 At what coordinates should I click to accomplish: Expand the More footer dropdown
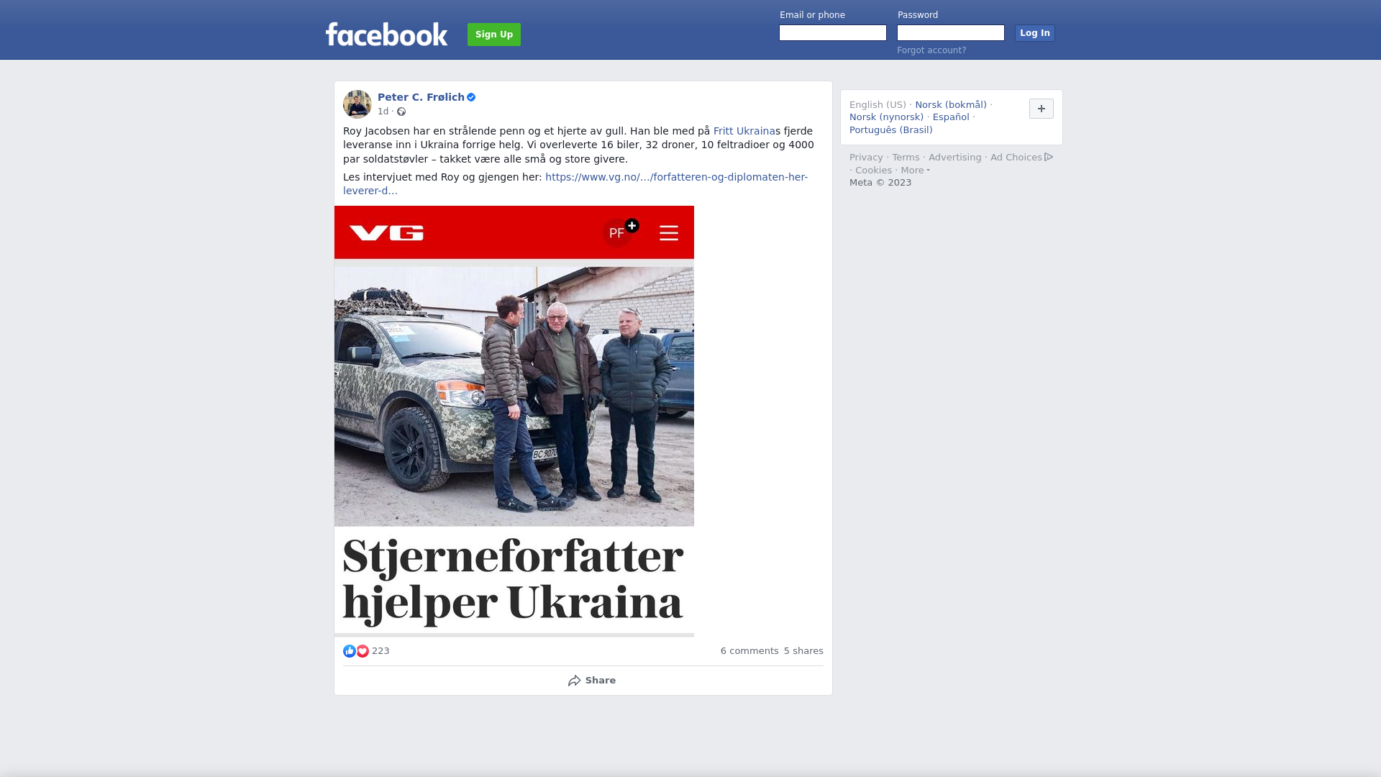tap(915, 171)
